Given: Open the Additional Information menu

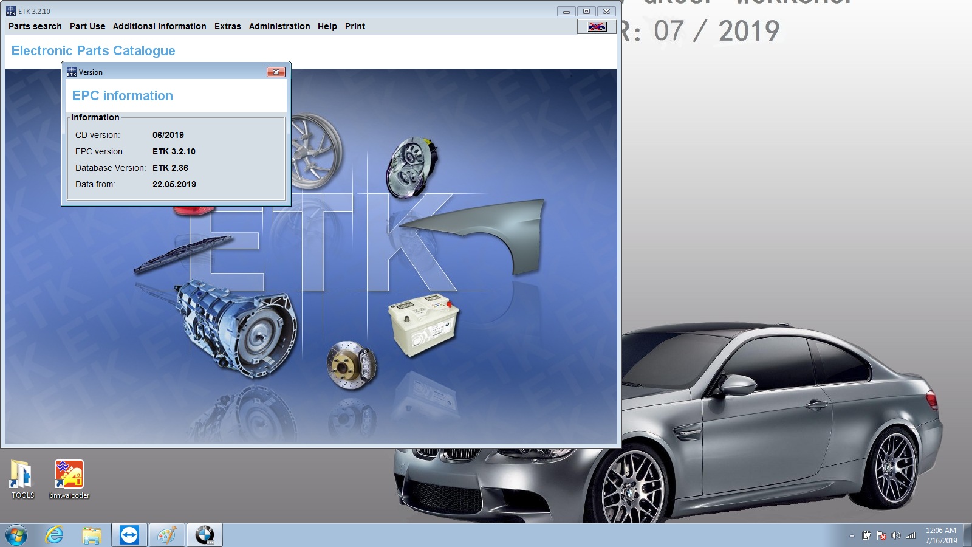Looking at the screenshot, I should tap(159, 26).
